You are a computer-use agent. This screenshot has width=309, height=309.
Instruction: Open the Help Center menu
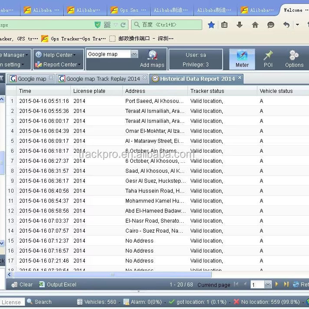(x=56, y=55)
